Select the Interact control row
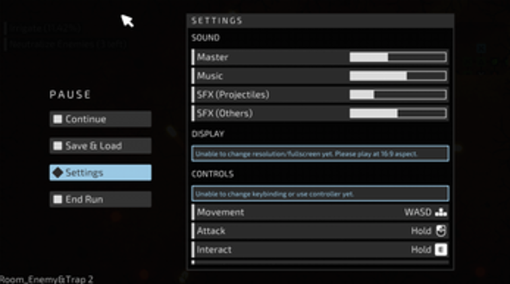 click(320, 250)
